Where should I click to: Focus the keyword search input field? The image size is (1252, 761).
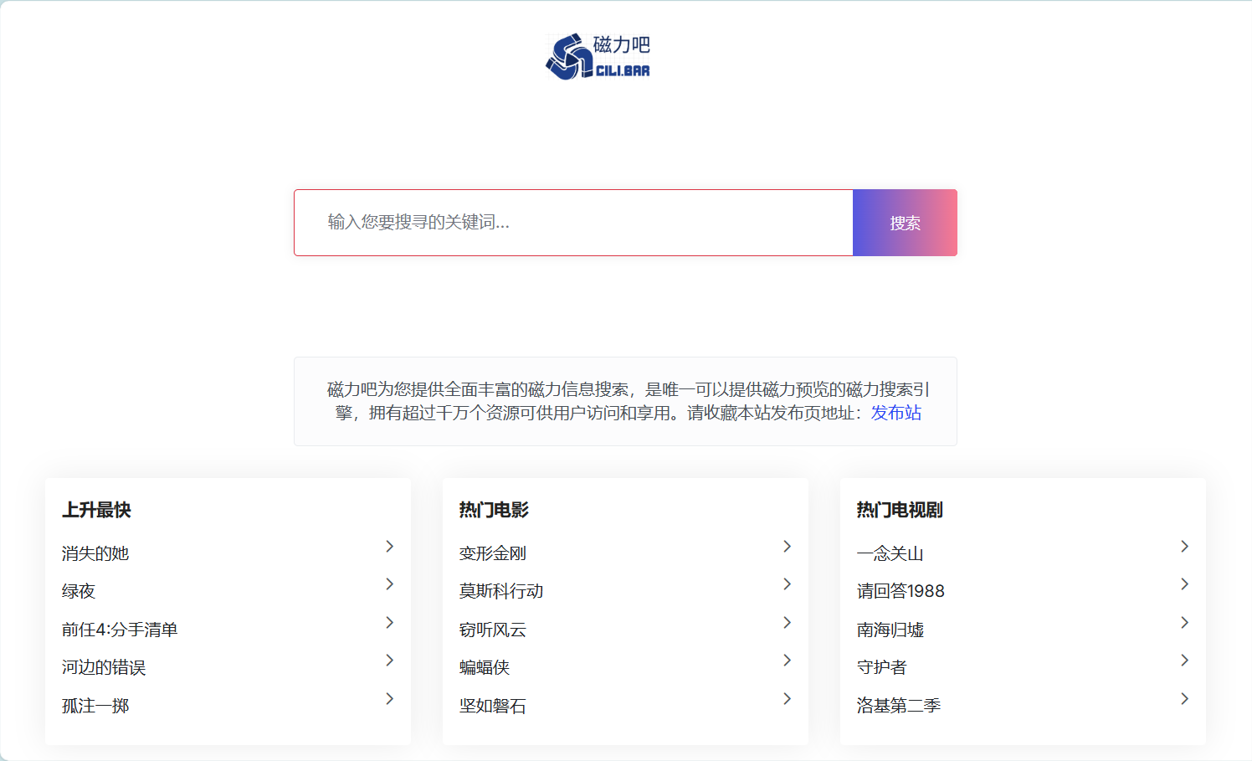tap(573, 223)
